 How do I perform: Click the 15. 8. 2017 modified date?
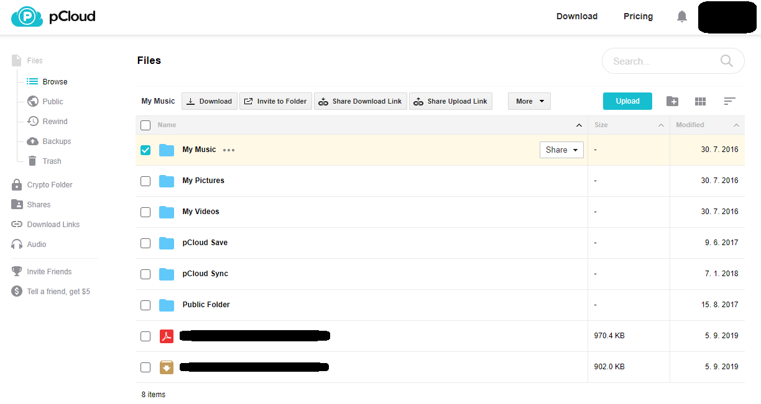[720, 305]
